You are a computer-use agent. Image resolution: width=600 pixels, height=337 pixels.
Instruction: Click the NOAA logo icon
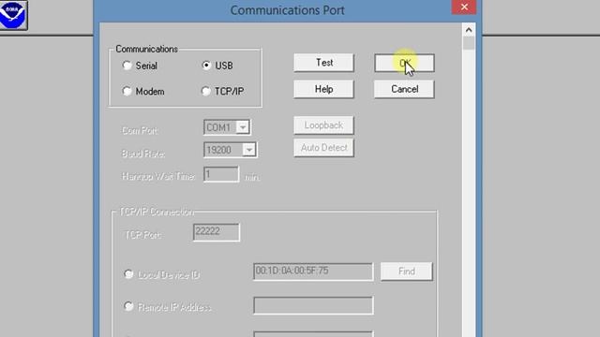(x=13, y=15)
